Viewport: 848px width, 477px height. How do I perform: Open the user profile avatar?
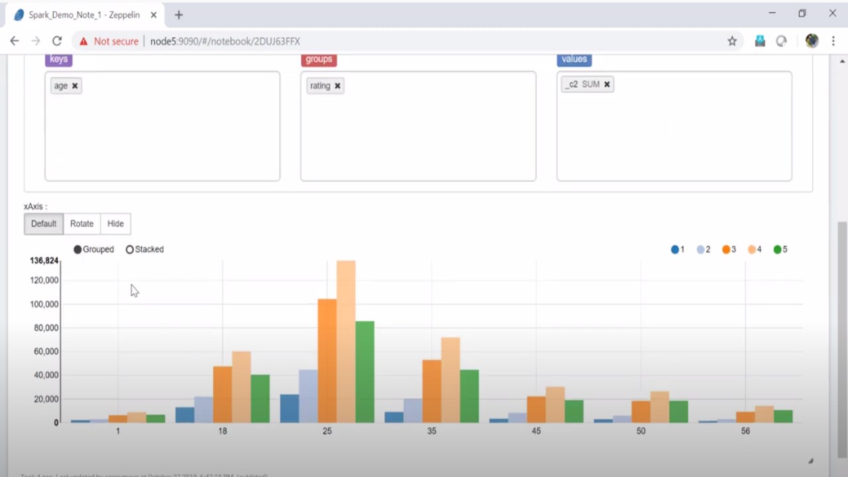(812, 41)
